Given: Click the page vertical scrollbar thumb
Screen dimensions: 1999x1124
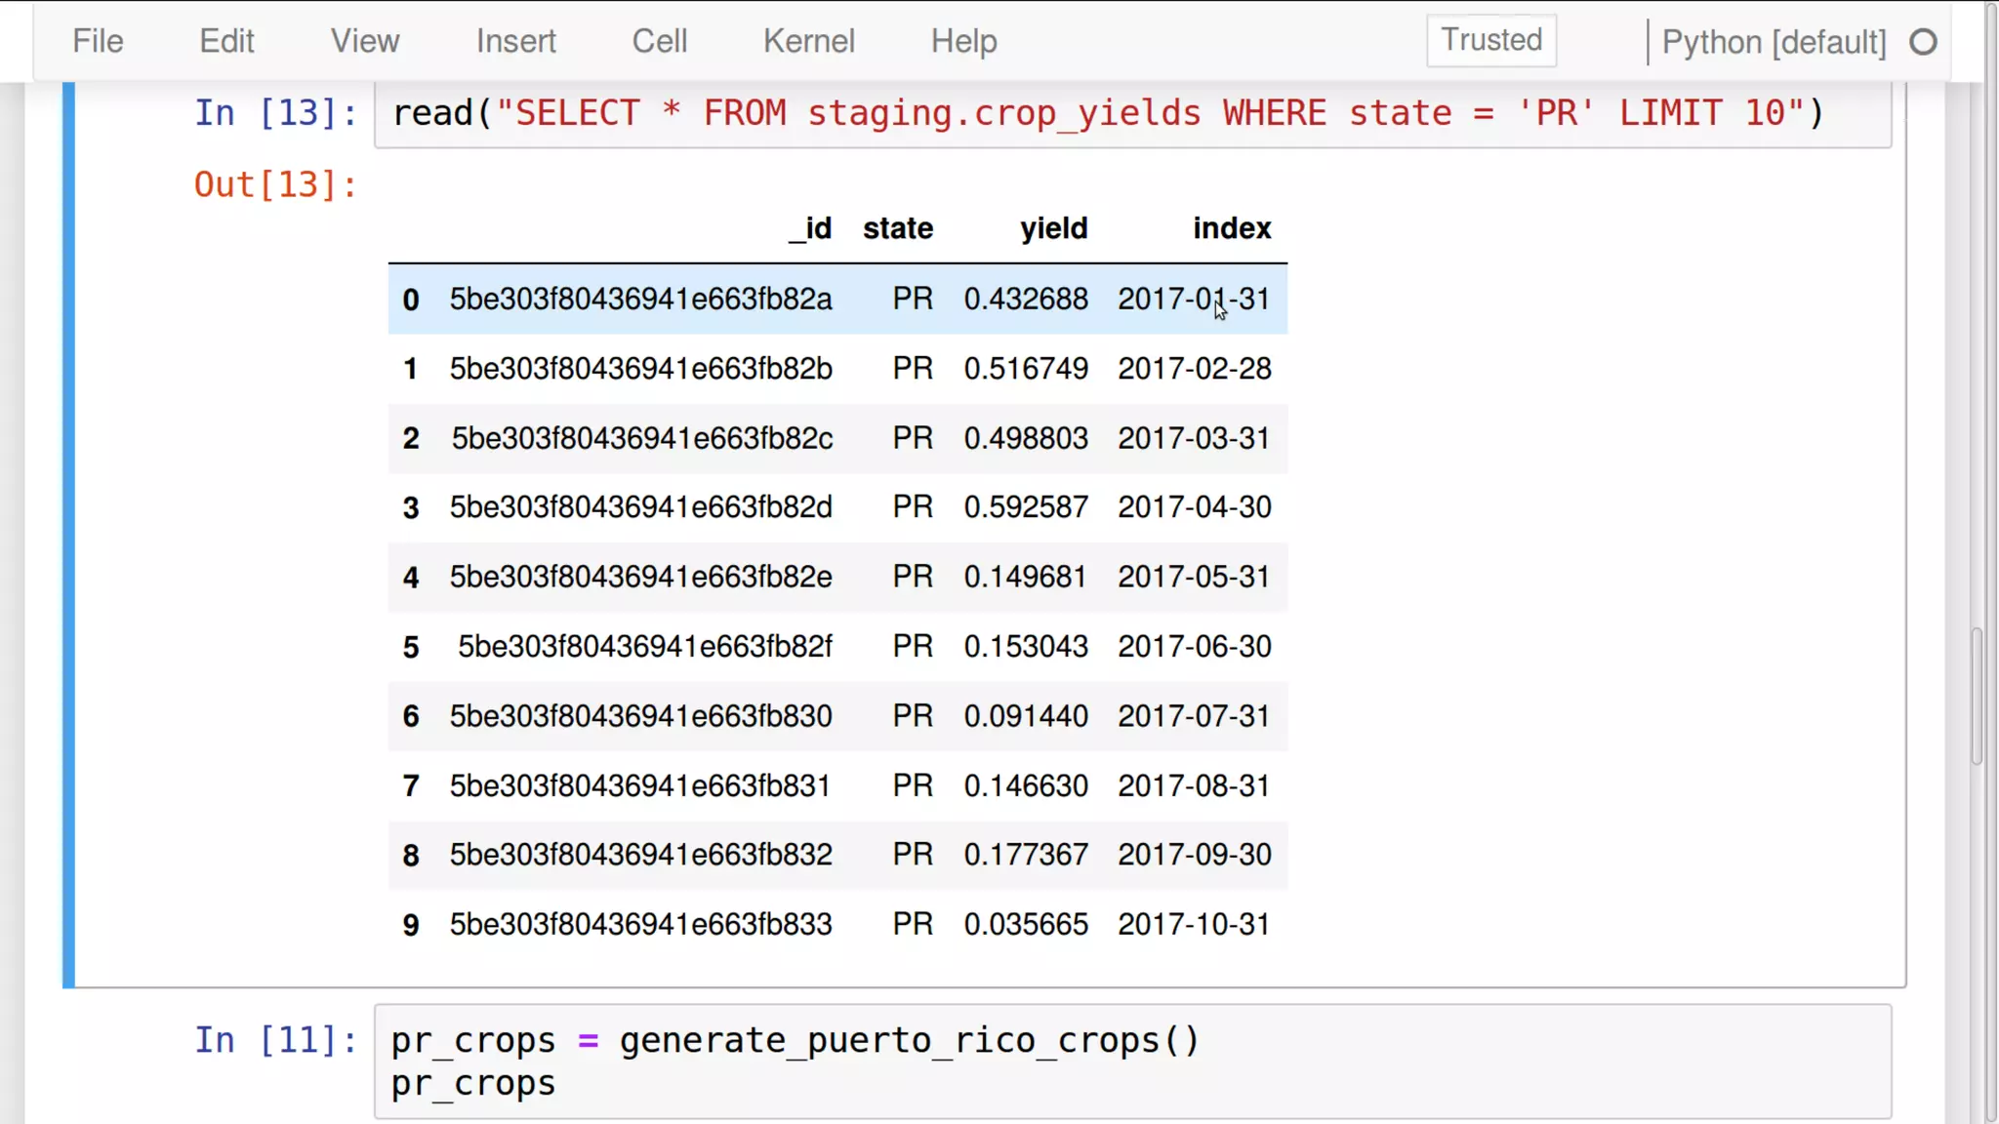Looking at the screenshot, I should (1977, 697).
